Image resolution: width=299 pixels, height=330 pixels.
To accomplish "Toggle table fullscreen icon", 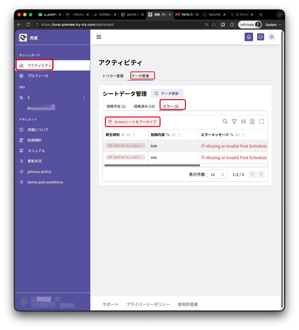I will click(261, 121).
